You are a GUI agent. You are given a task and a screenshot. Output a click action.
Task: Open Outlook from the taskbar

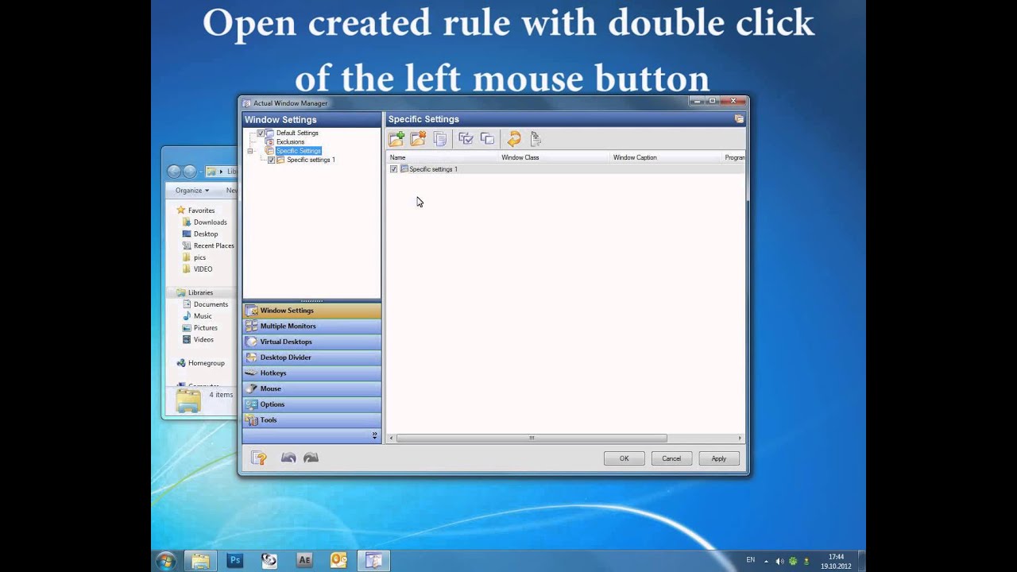(339, 560)
